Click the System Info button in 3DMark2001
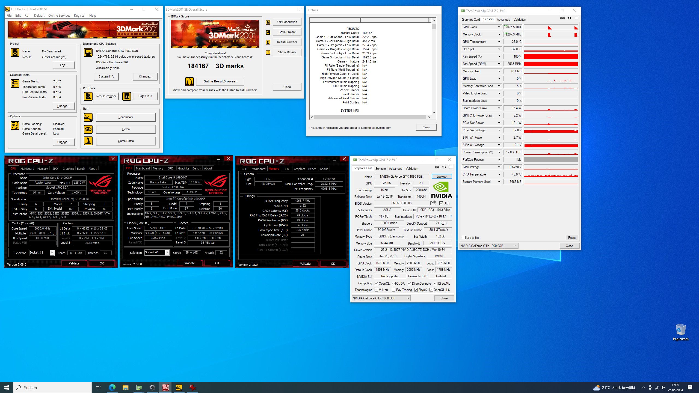 point(106,77)
